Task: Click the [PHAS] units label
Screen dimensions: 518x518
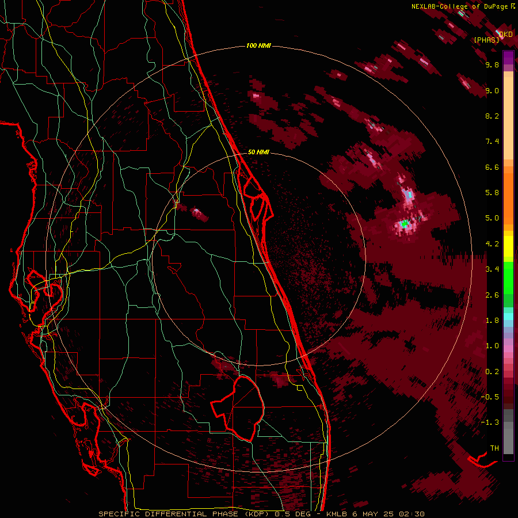Action: [x=486, y=40]
